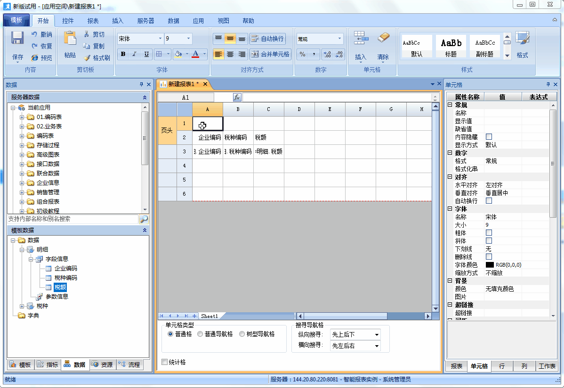Screen dimensions: 564x388
Task: Open the font name dropdown
Action: point(160,39)
